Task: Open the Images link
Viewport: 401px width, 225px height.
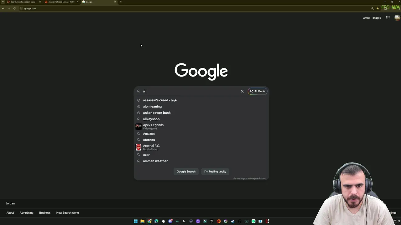Action: tap(377, 18)
